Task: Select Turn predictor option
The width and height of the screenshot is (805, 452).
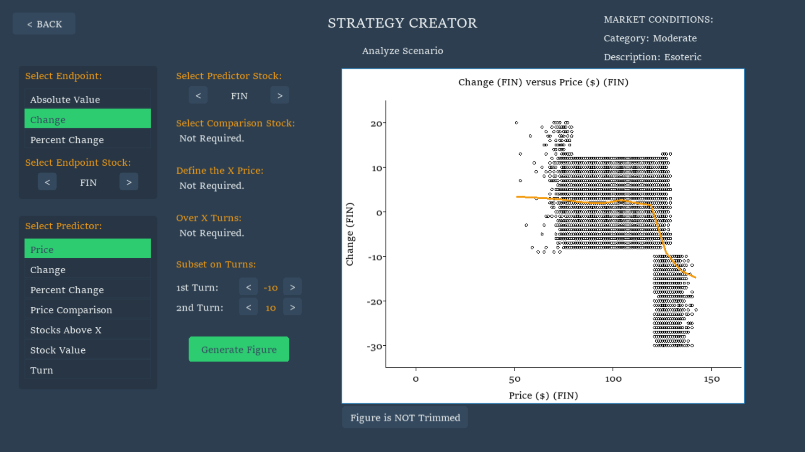Action: click(88, 370)
